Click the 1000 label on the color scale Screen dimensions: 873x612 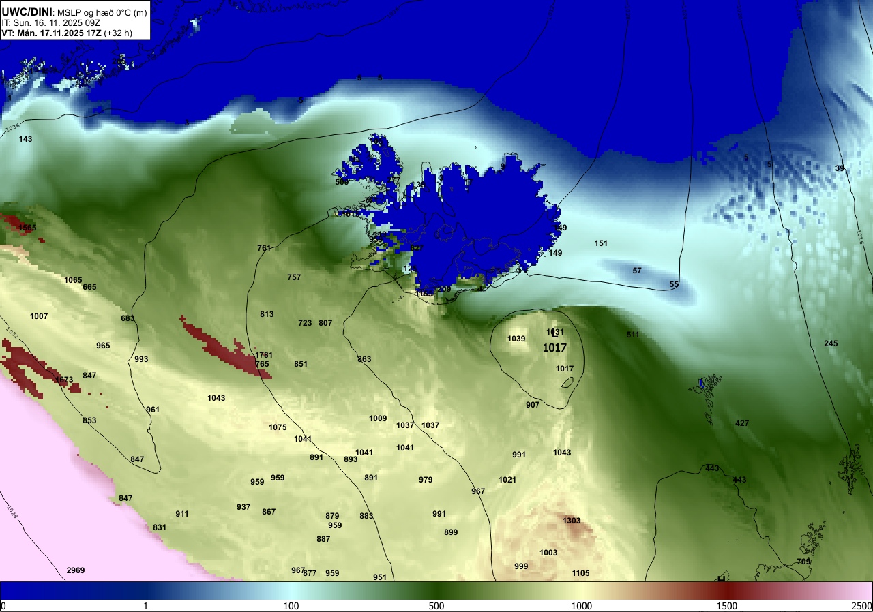[x=581, y=606]
